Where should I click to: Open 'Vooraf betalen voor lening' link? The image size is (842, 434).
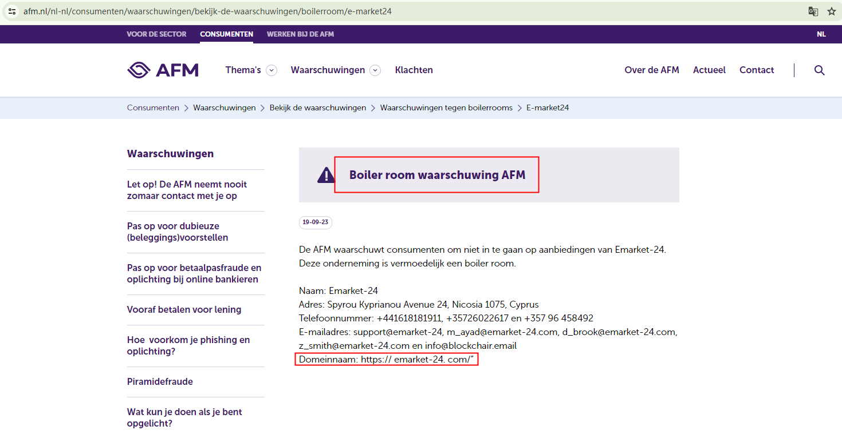pos(184,309)
